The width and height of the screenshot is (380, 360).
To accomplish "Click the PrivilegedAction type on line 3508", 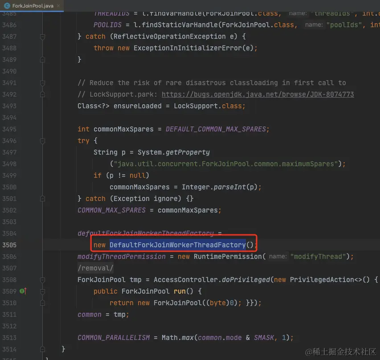I will (322, 279).
